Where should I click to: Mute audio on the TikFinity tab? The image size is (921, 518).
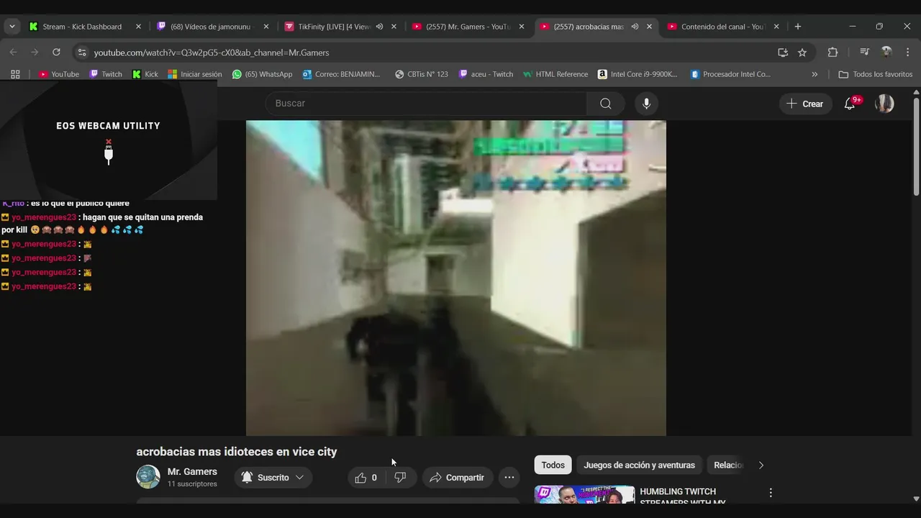coord(379,27)
